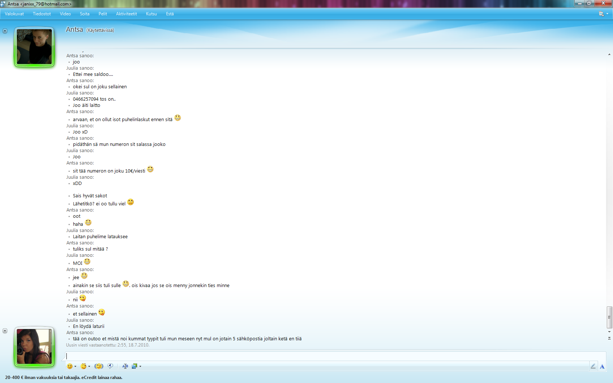Send a nudge with the shaking-face icon
613x383 pixels.
pyautogui.click(x=99, y=366)
